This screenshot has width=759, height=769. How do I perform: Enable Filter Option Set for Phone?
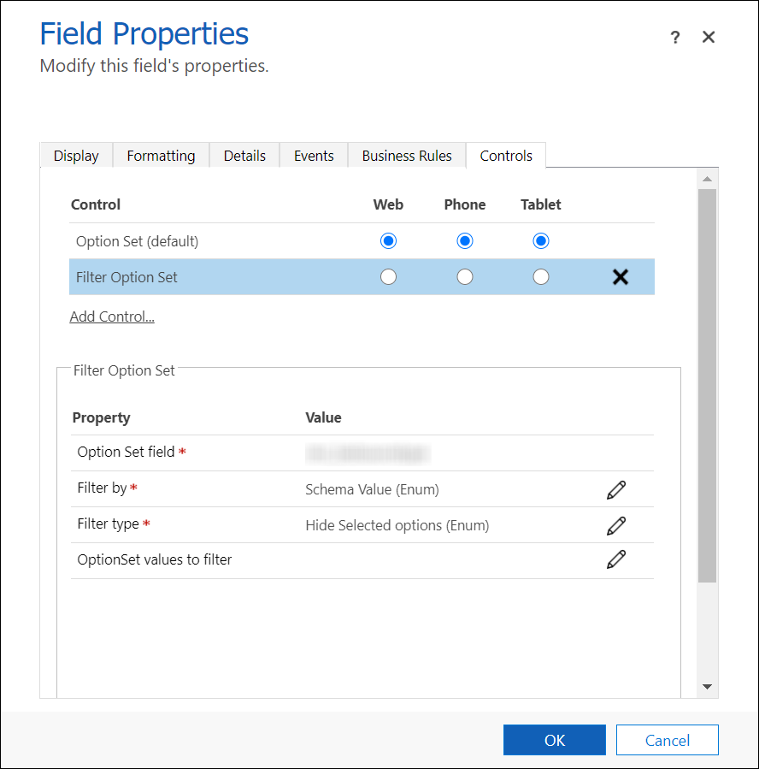[x=464, y=277]
